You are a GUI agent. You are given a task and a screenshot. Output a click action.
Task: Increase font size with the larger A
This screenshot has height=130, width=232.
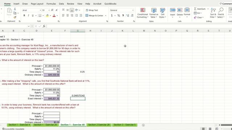52,10
